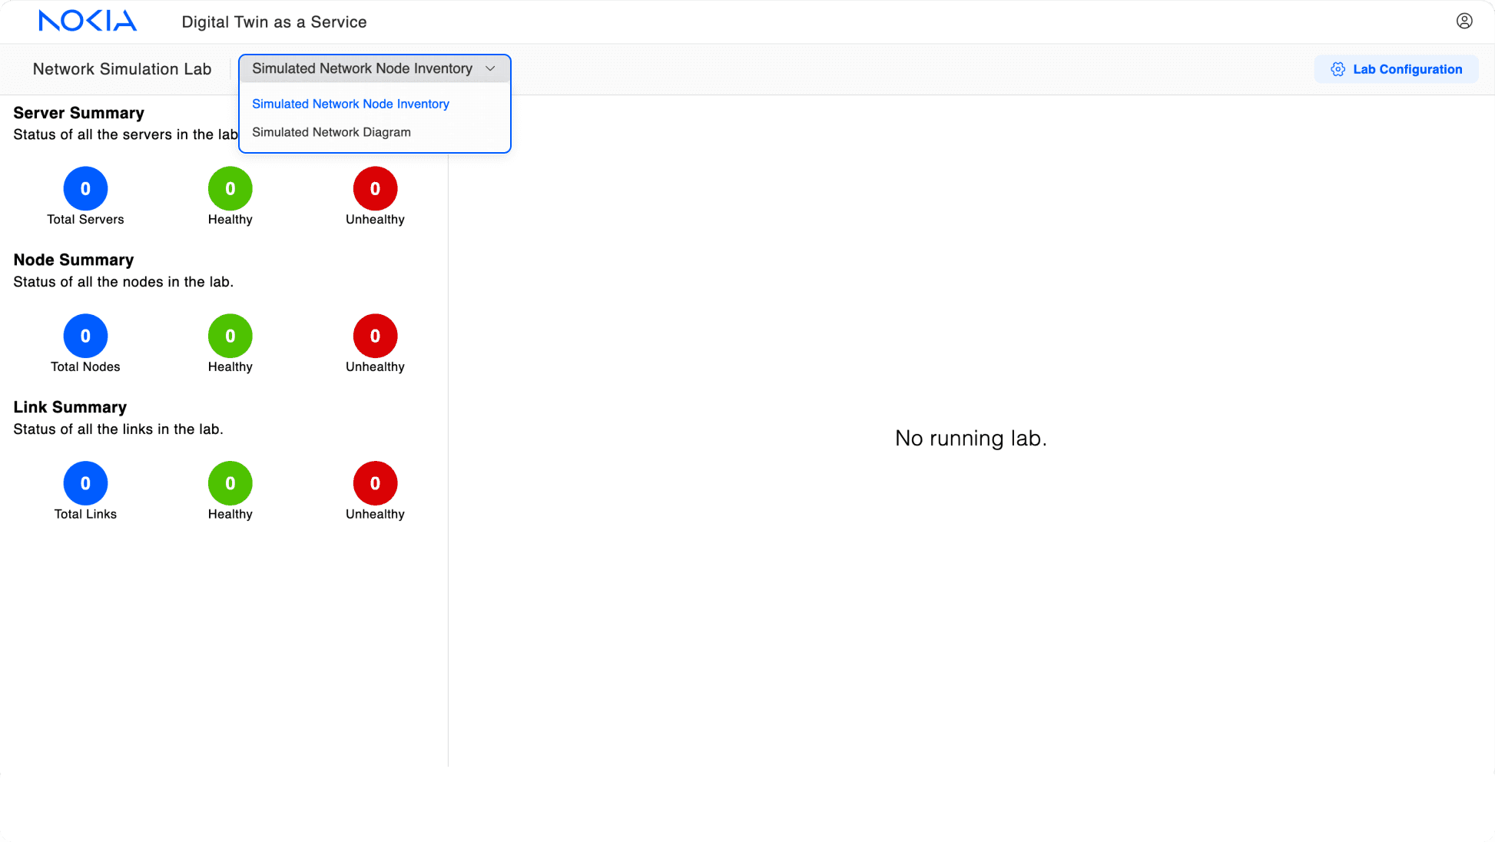Viewport: 1495px width, 842px height.
Task: Open the user profile icon
Action: tap(1464, 21)
